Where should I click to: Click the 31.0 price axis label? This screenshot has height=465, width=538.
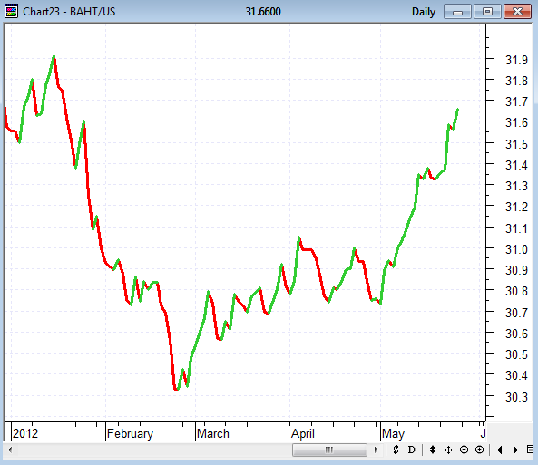pos(516,249)
